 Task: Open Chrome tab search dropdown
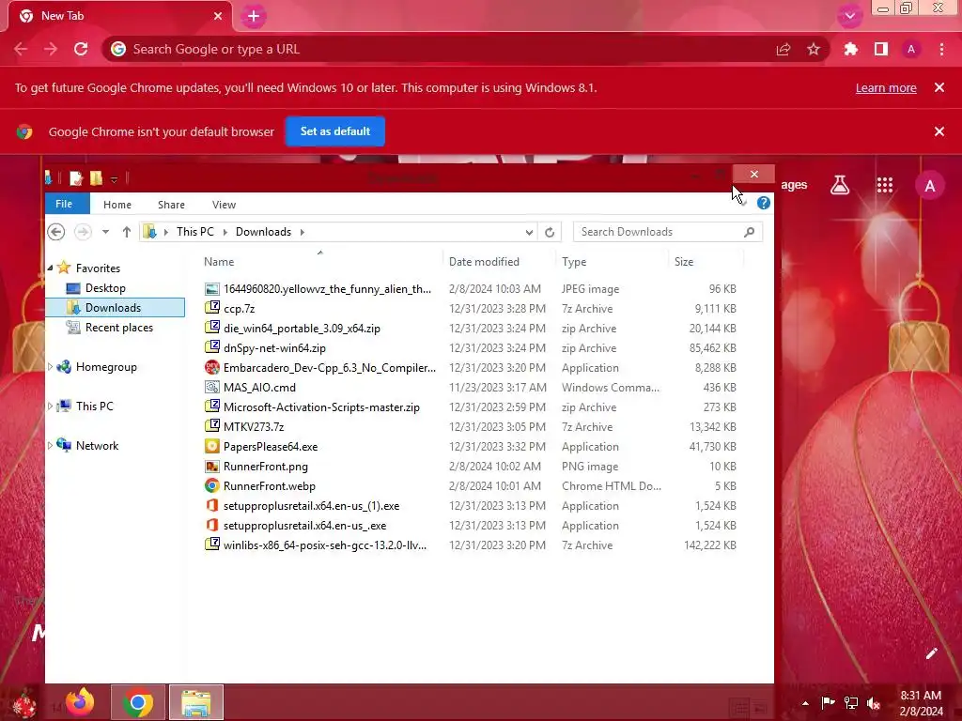(x=849, y=16)
